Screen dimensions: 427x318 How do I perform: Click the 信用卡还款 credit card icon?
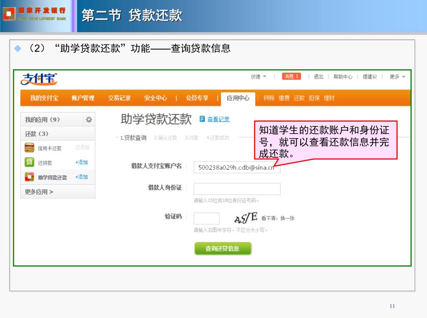pos(29,148)
